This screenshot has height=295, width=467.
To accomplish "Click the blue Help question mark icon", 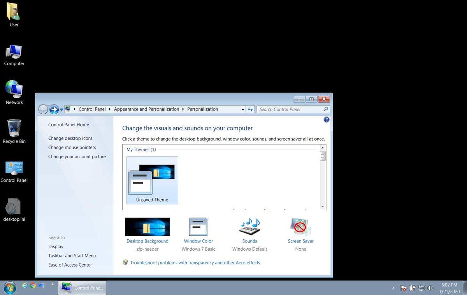I will pyautogui.click(x=326, y=119).
